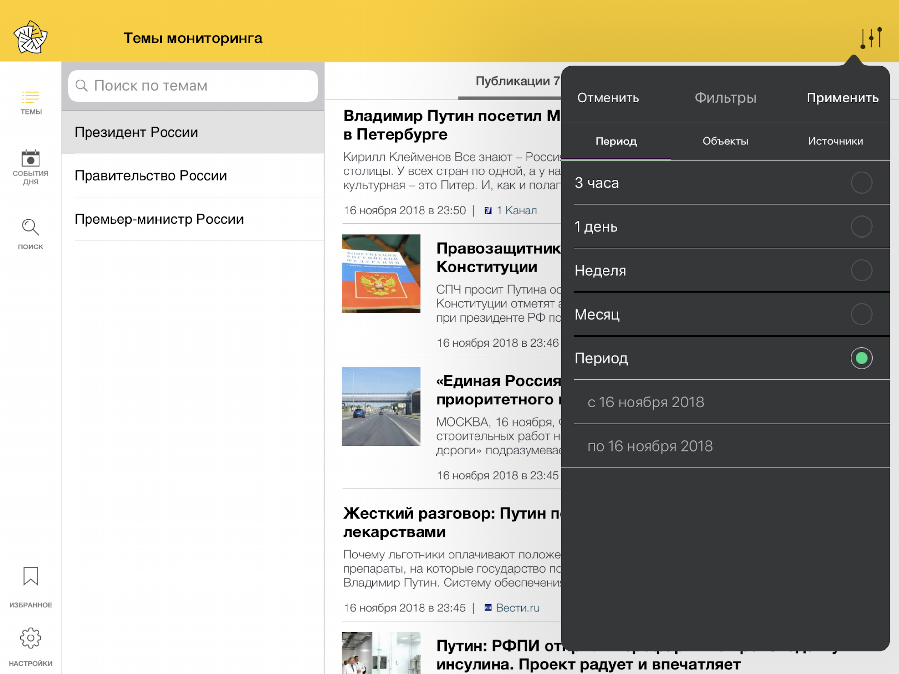Click Темы мониторинга header title
Screen dimensions: 899x674
pyautogui.click(x=193, y=38)
